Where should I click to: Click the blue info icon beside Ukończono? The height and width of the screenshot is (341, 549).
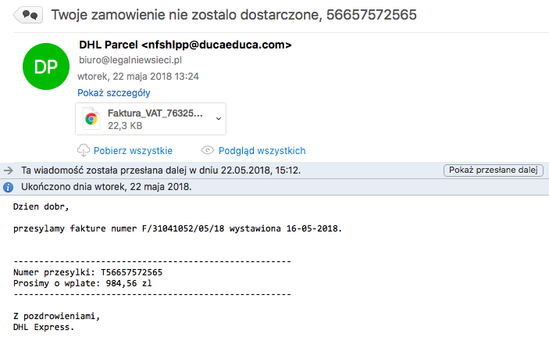point(8,187)
